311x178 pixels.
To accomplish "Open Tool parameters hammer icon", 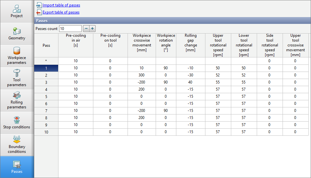I will click(17, 73).
